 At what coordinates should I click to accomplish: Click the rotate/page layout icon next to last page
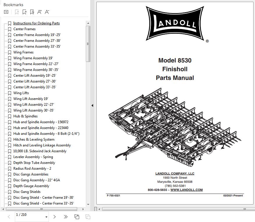tap(77, 217)
